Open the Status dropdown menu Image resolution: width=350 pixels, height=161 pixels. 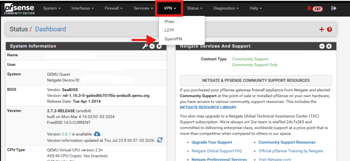[194, 8]
